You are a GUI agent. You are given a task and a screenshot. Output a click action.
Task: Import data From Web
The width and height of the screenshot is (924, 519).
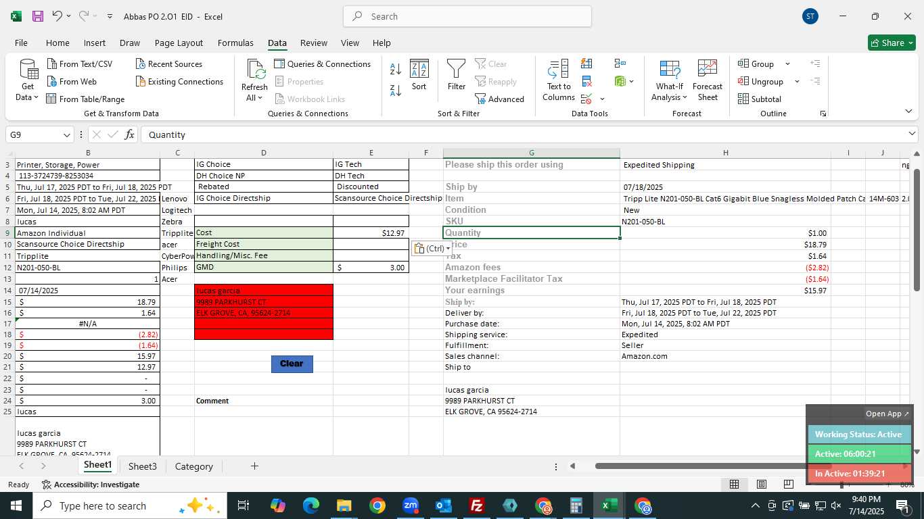point(71,81)
